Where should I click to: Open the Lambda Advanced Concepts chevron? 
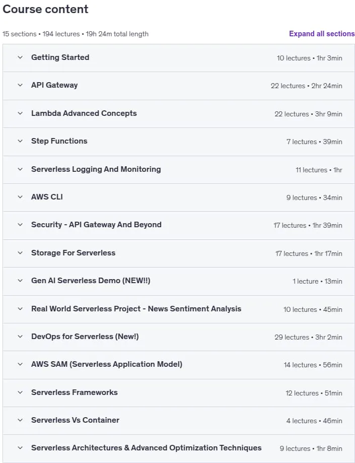(x=20, y=113)
